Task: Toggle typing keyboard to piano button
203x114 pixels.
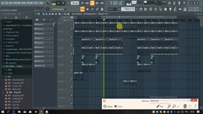Action: 82,9
